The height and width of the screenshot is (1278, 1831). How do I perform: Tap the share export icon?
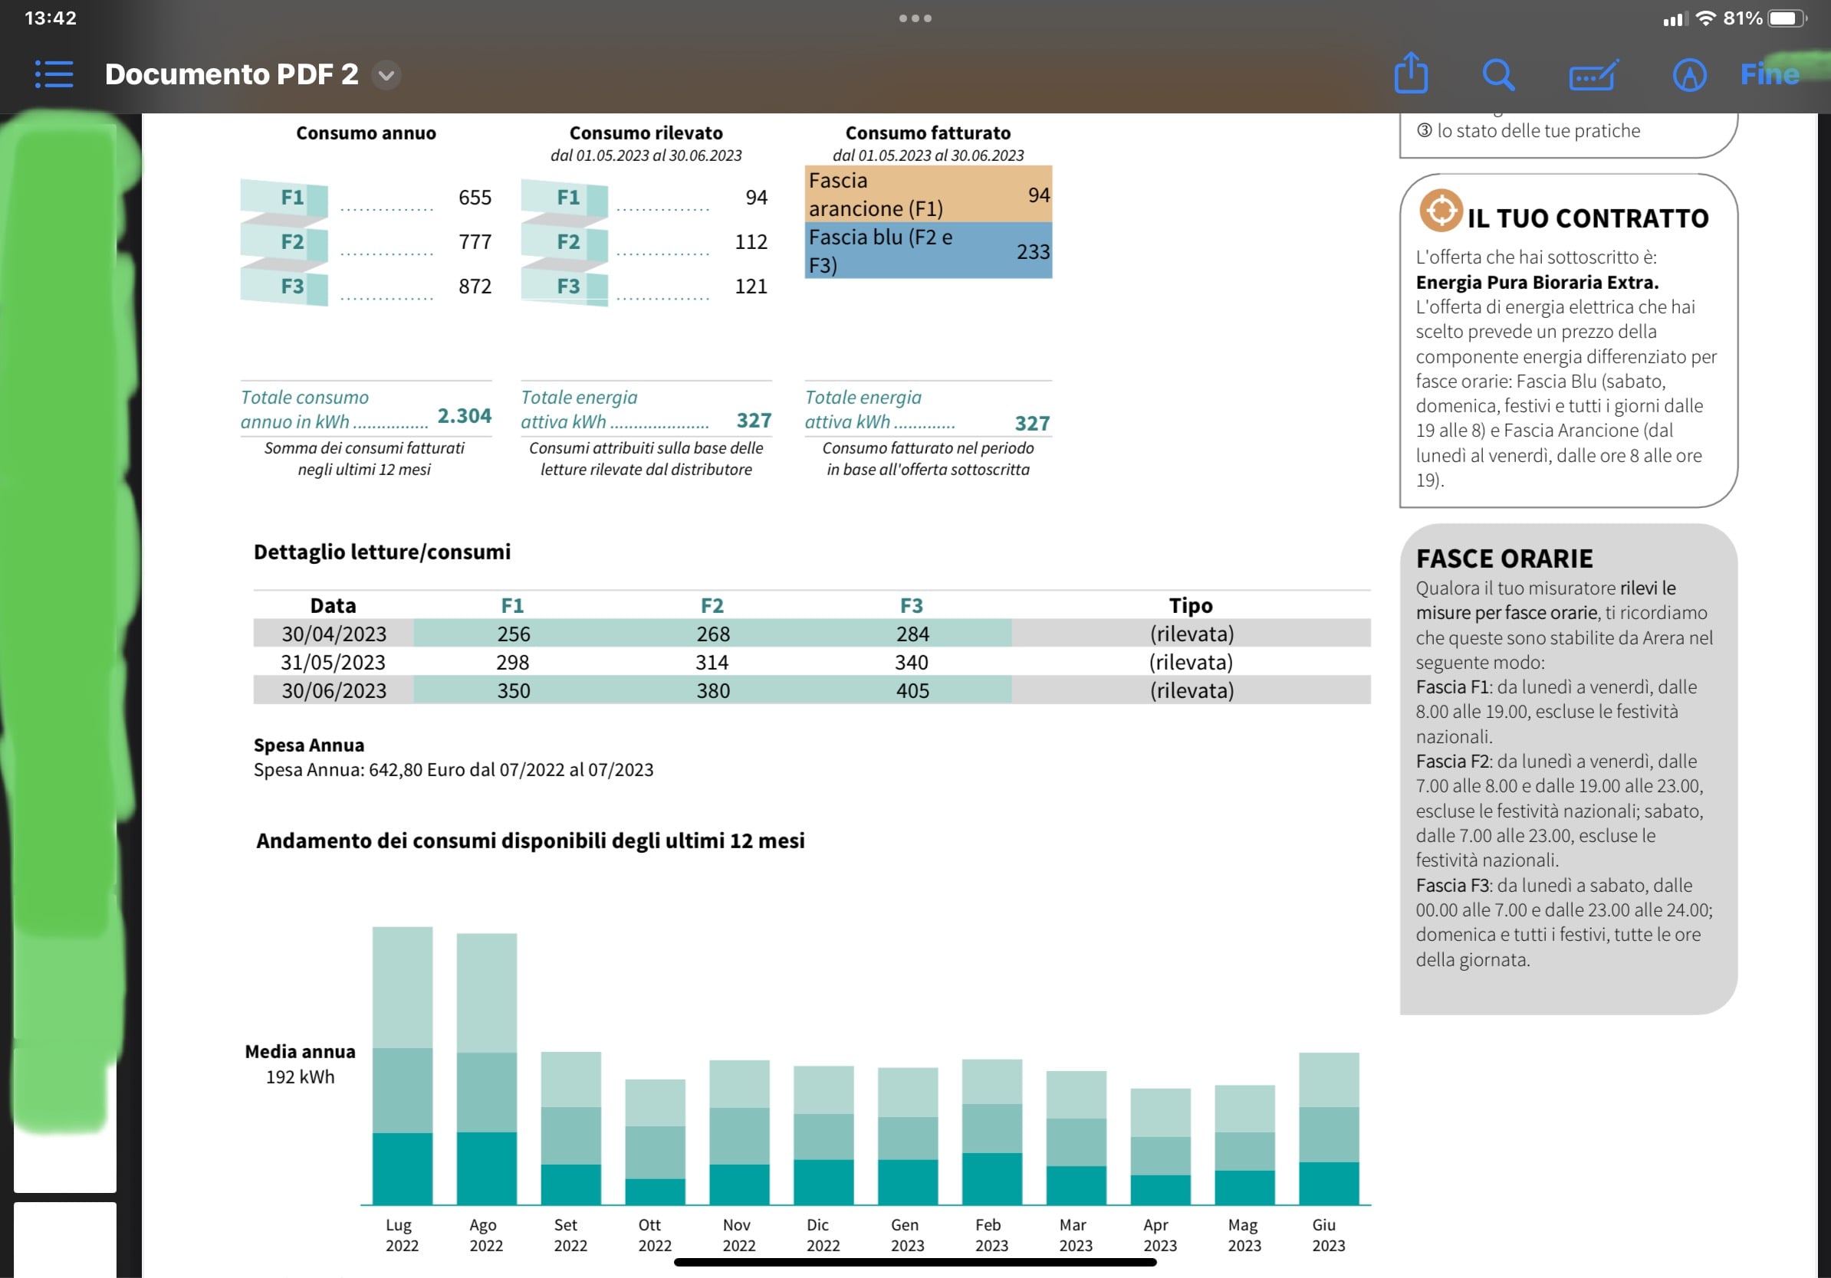(x=1411, y=74)
